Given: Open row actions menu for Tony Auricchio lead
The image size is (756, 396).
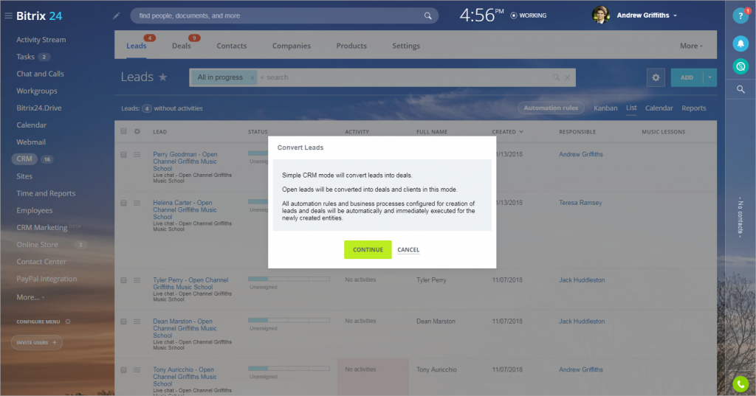Looking at the screenshot, I should (x=137, y=370).
